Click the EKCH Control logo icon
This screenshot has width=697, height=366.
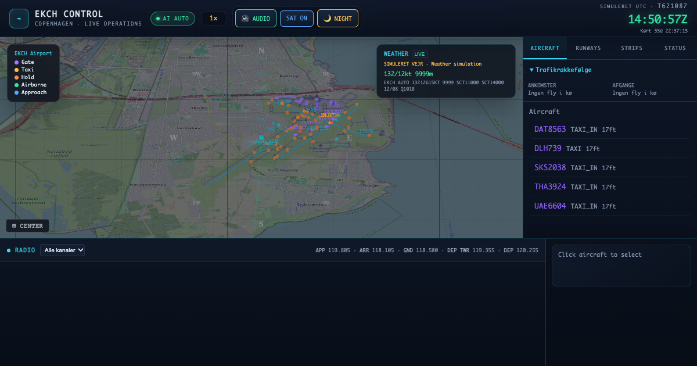pos(19,19)
